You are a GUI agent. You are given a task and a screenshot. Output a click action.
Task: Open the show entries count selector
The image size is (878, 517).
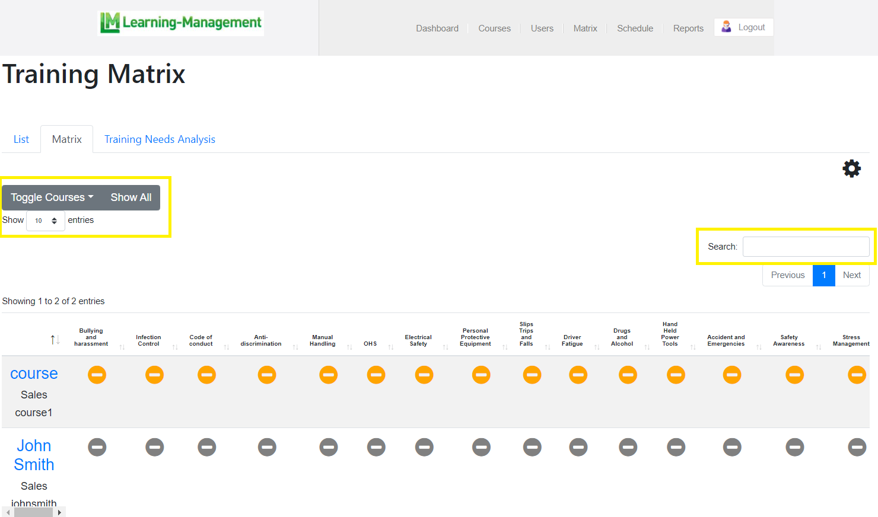(46, 221)
